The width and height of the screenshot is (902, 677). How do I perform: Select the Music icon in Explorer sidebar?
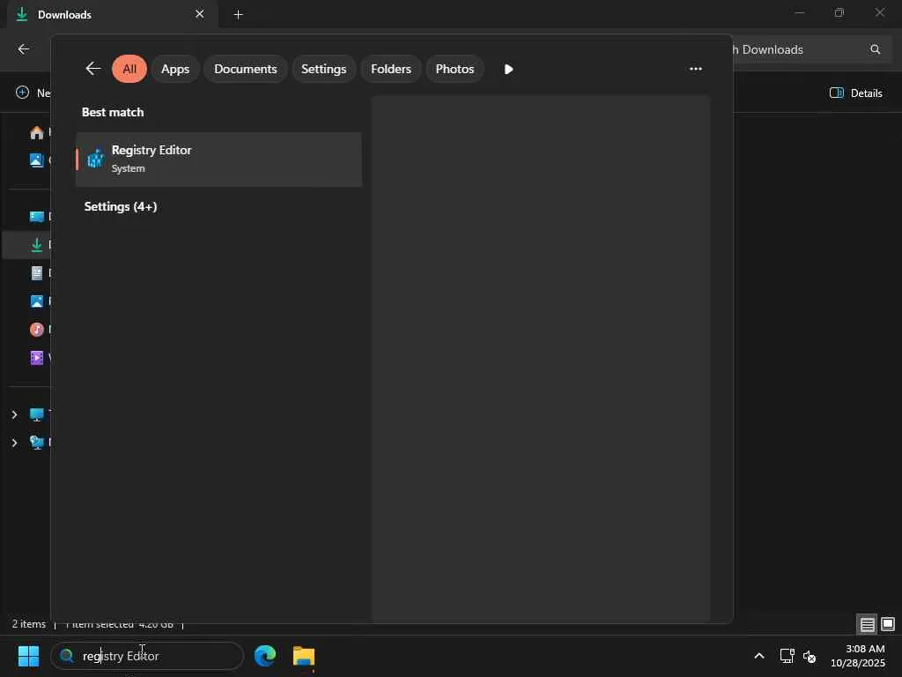click(x=37, y=330)
